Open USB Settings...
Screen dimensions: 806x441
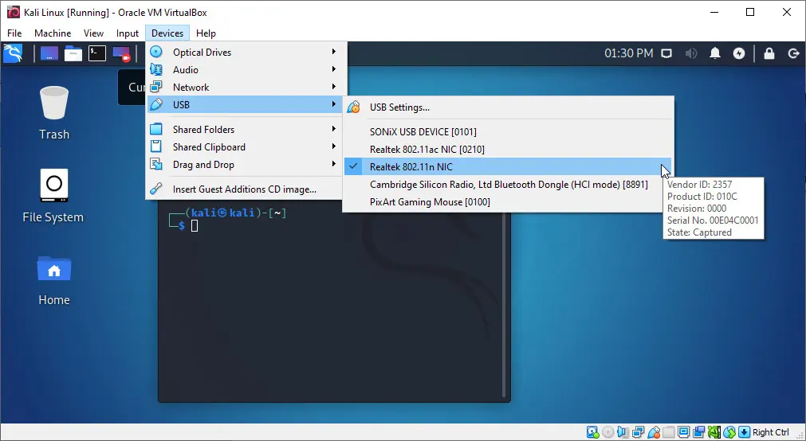[508, 107]
